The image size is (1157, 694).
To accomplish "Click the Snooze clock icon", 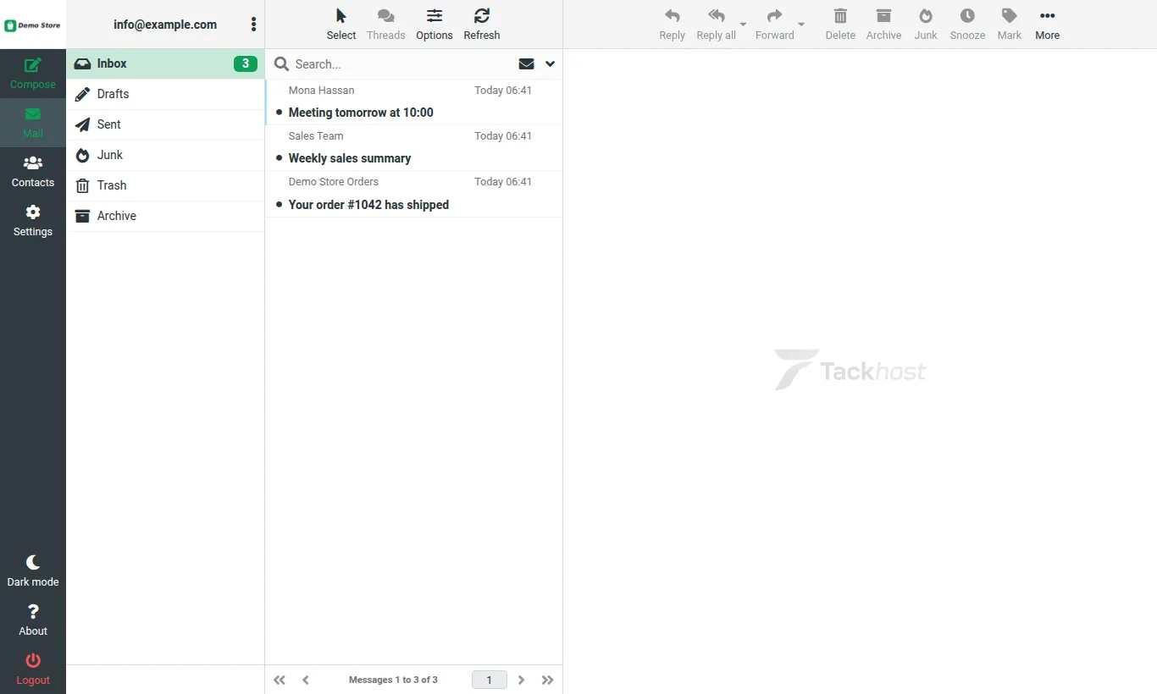I will [x=967, y=25].
